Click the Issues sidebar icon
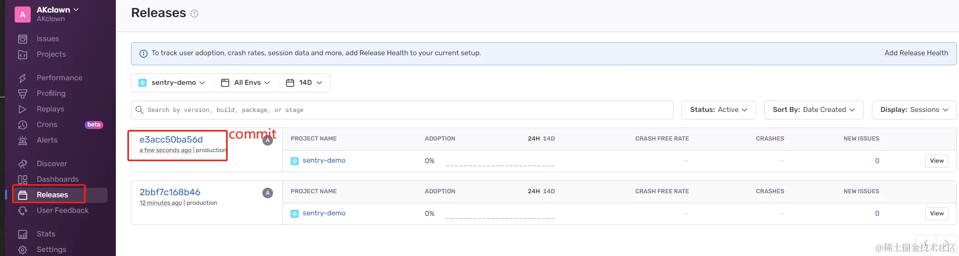This screenshot has height=256, width=959. click(23, 39)
